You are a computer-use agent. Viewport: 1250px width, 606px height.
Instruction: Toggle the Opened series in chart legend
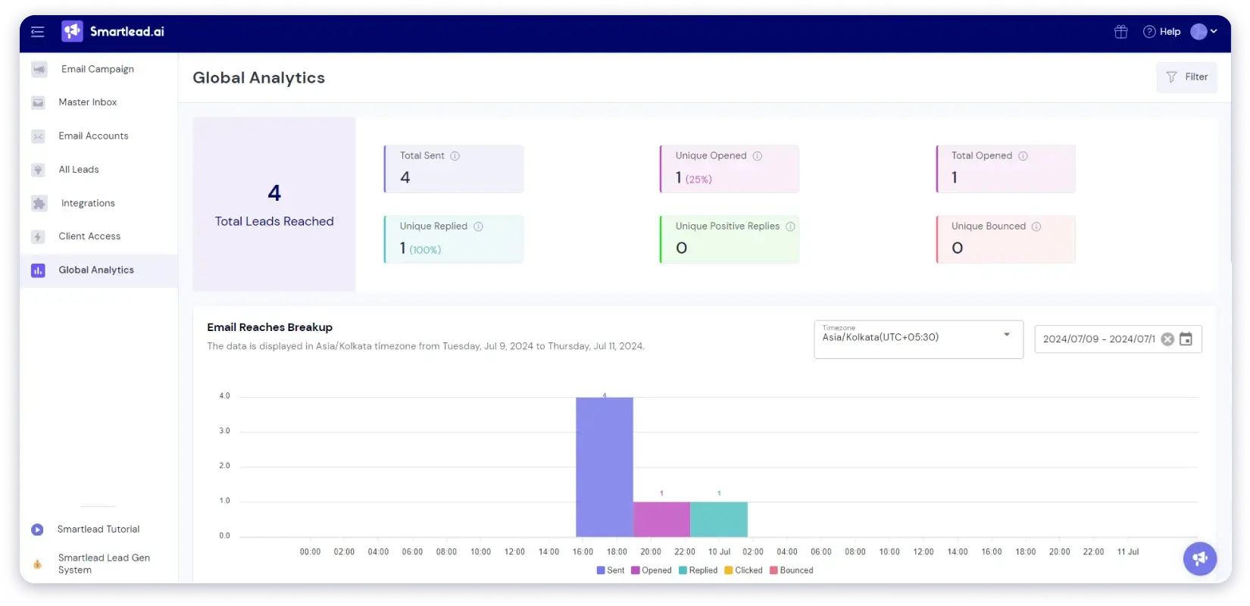coord(652,570)
